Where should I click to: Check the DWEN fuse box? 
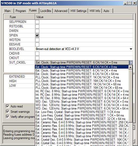tap(37, 31)
